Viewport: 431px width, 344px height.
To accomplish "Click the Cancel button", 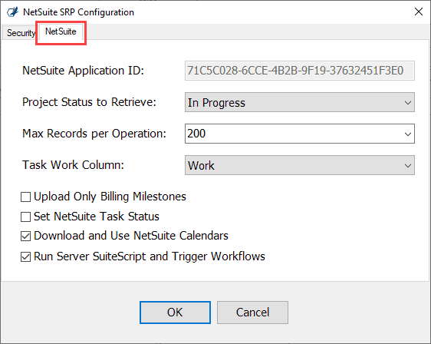I will point(252,313).
